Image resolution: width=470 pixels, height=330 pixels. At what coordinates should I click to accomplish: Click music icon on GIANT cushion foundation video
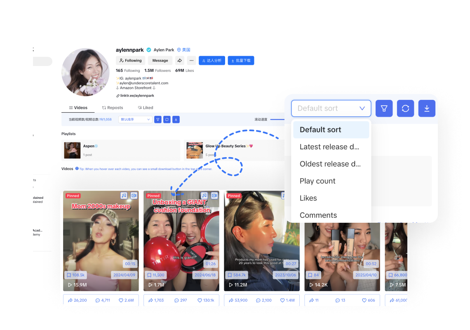(x=204, y=196)
